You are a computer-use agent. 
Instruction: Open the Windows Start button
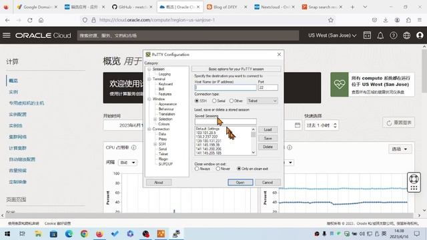[x=7, y=234]
